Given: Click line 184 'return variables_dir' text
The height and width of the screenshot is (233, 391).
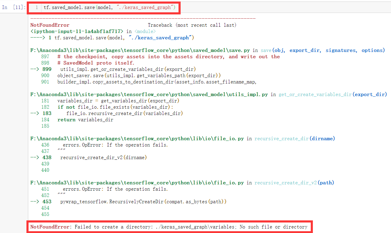Looking at the screenshot, I should (85, 120).
